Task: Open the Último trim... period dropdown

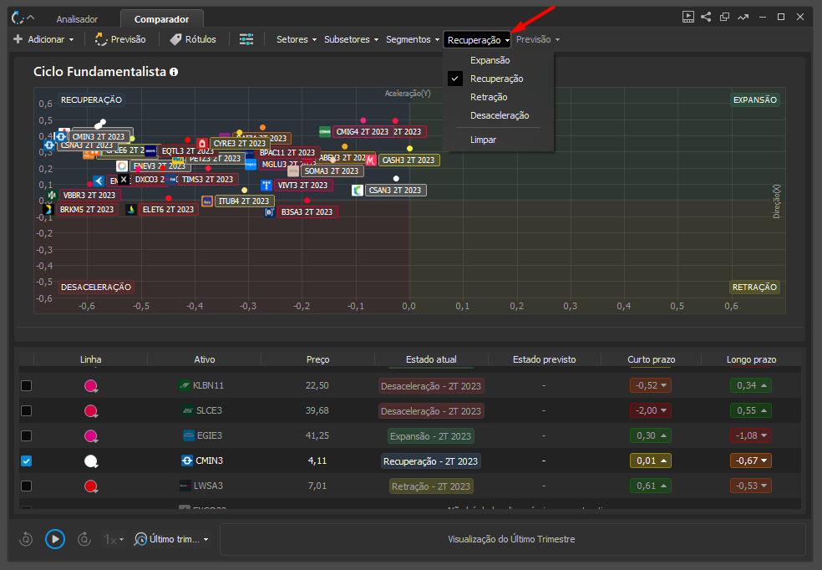Action: coord(171,539)
